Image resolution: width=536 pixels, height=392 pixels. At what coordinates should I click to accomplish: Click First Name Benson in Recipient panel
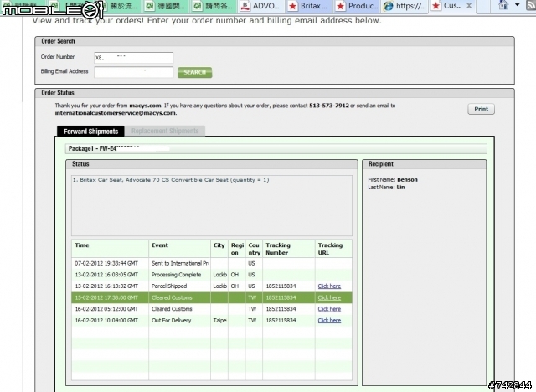393,180
